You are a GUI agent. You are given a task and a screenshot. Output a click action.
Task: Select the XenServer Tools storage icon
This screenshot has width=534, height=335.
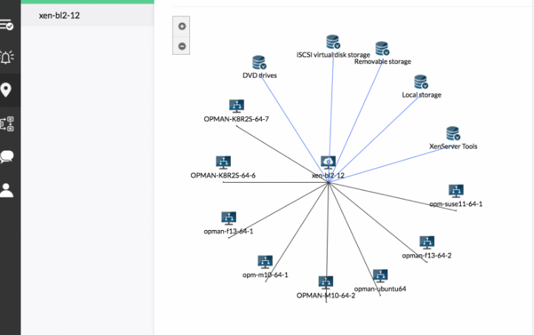click(x=453, y=133)
